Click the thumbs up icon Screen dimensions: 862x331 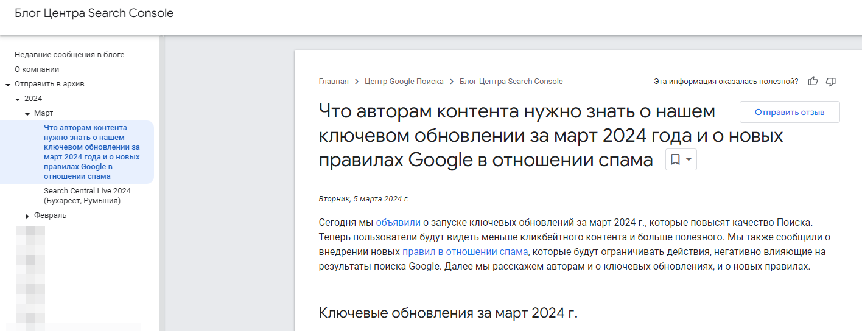click(813, 82)
